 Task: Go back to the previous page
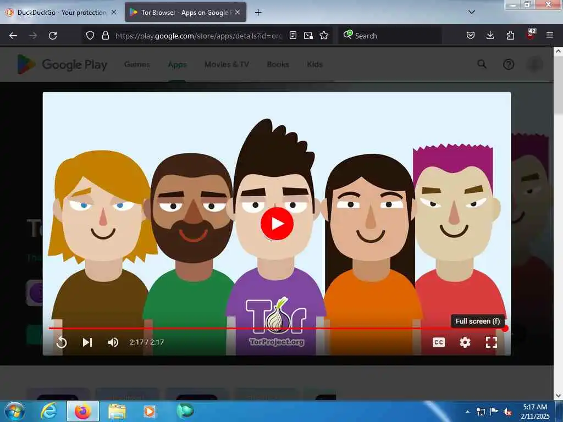click(x=13, y=36)
